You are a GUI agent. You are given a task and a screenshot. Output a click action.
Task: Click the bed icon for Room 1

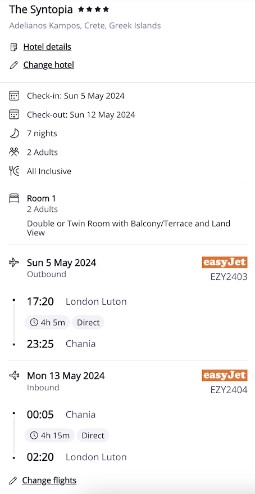tap(14, 198)
